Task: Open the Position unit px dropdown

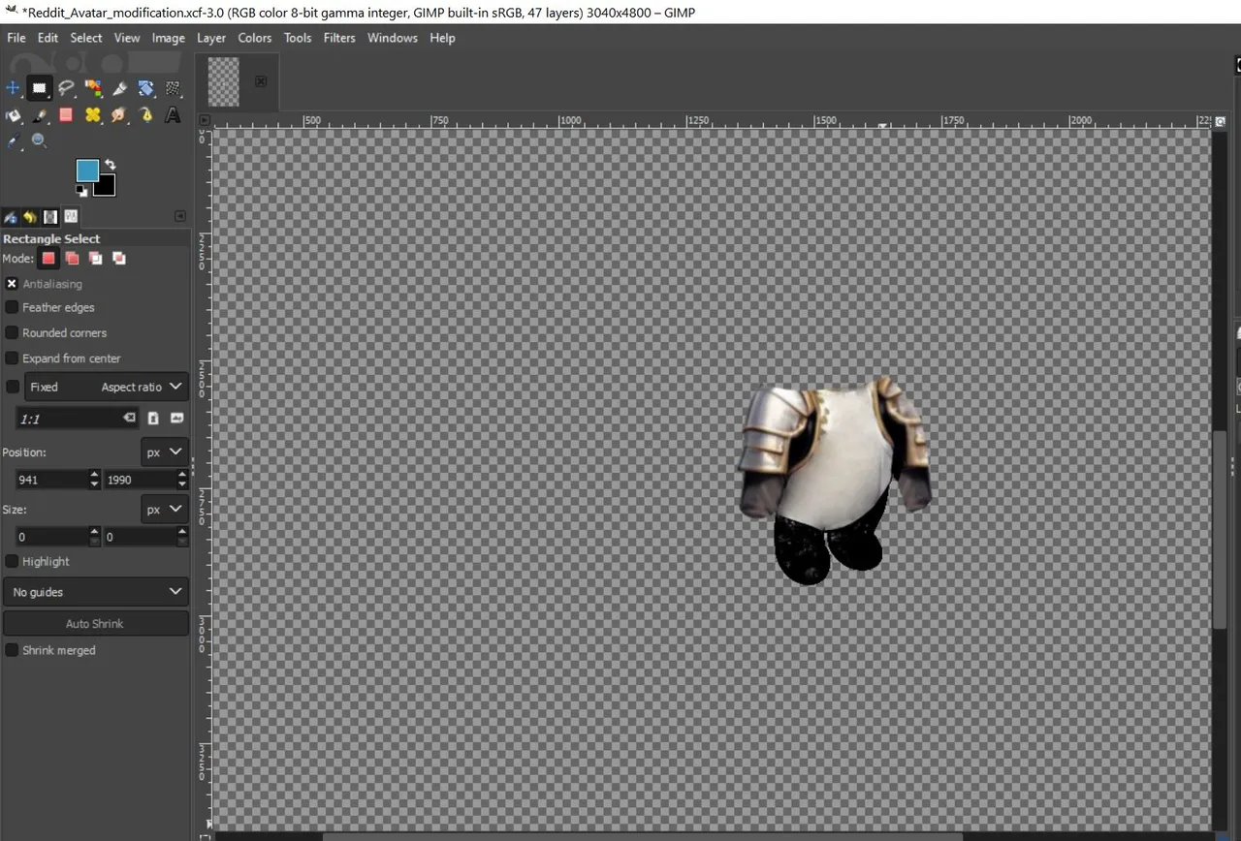Action: [x=165, y=452]
